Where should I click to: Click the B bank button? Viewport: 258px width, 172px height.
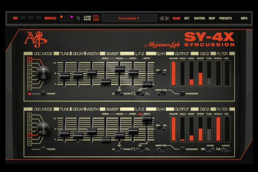pyautogui.click(x=78, y=18)
